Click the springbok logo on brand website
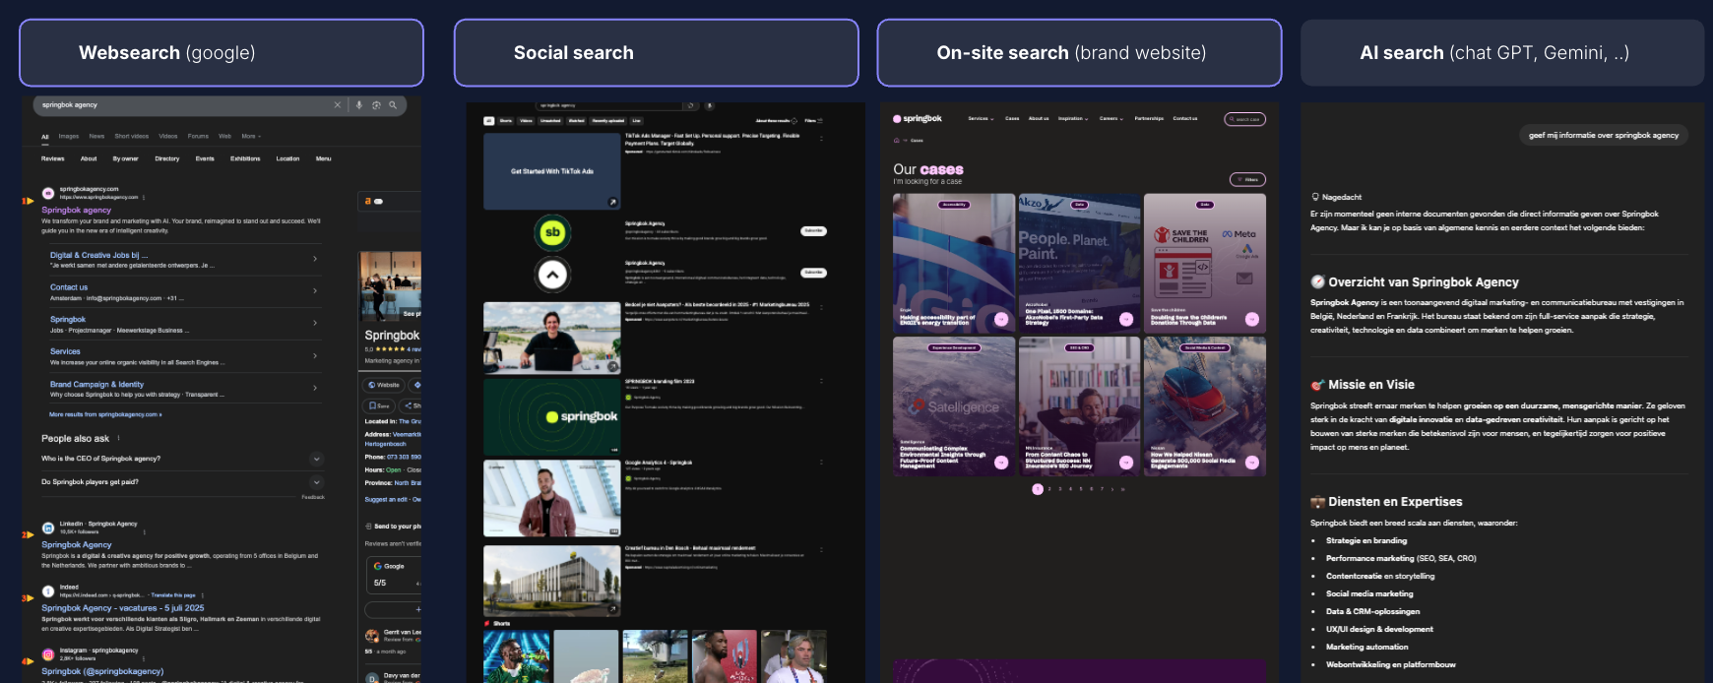 (918, 119)
